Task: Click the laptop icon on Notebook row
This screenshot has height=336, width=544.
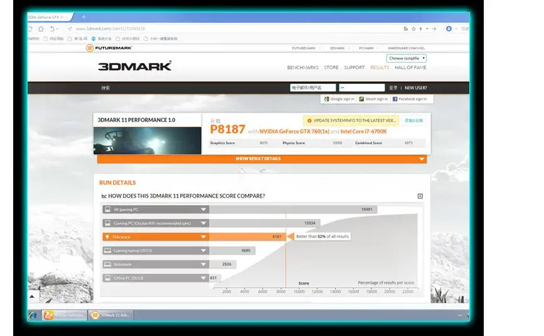Action: 108,265
